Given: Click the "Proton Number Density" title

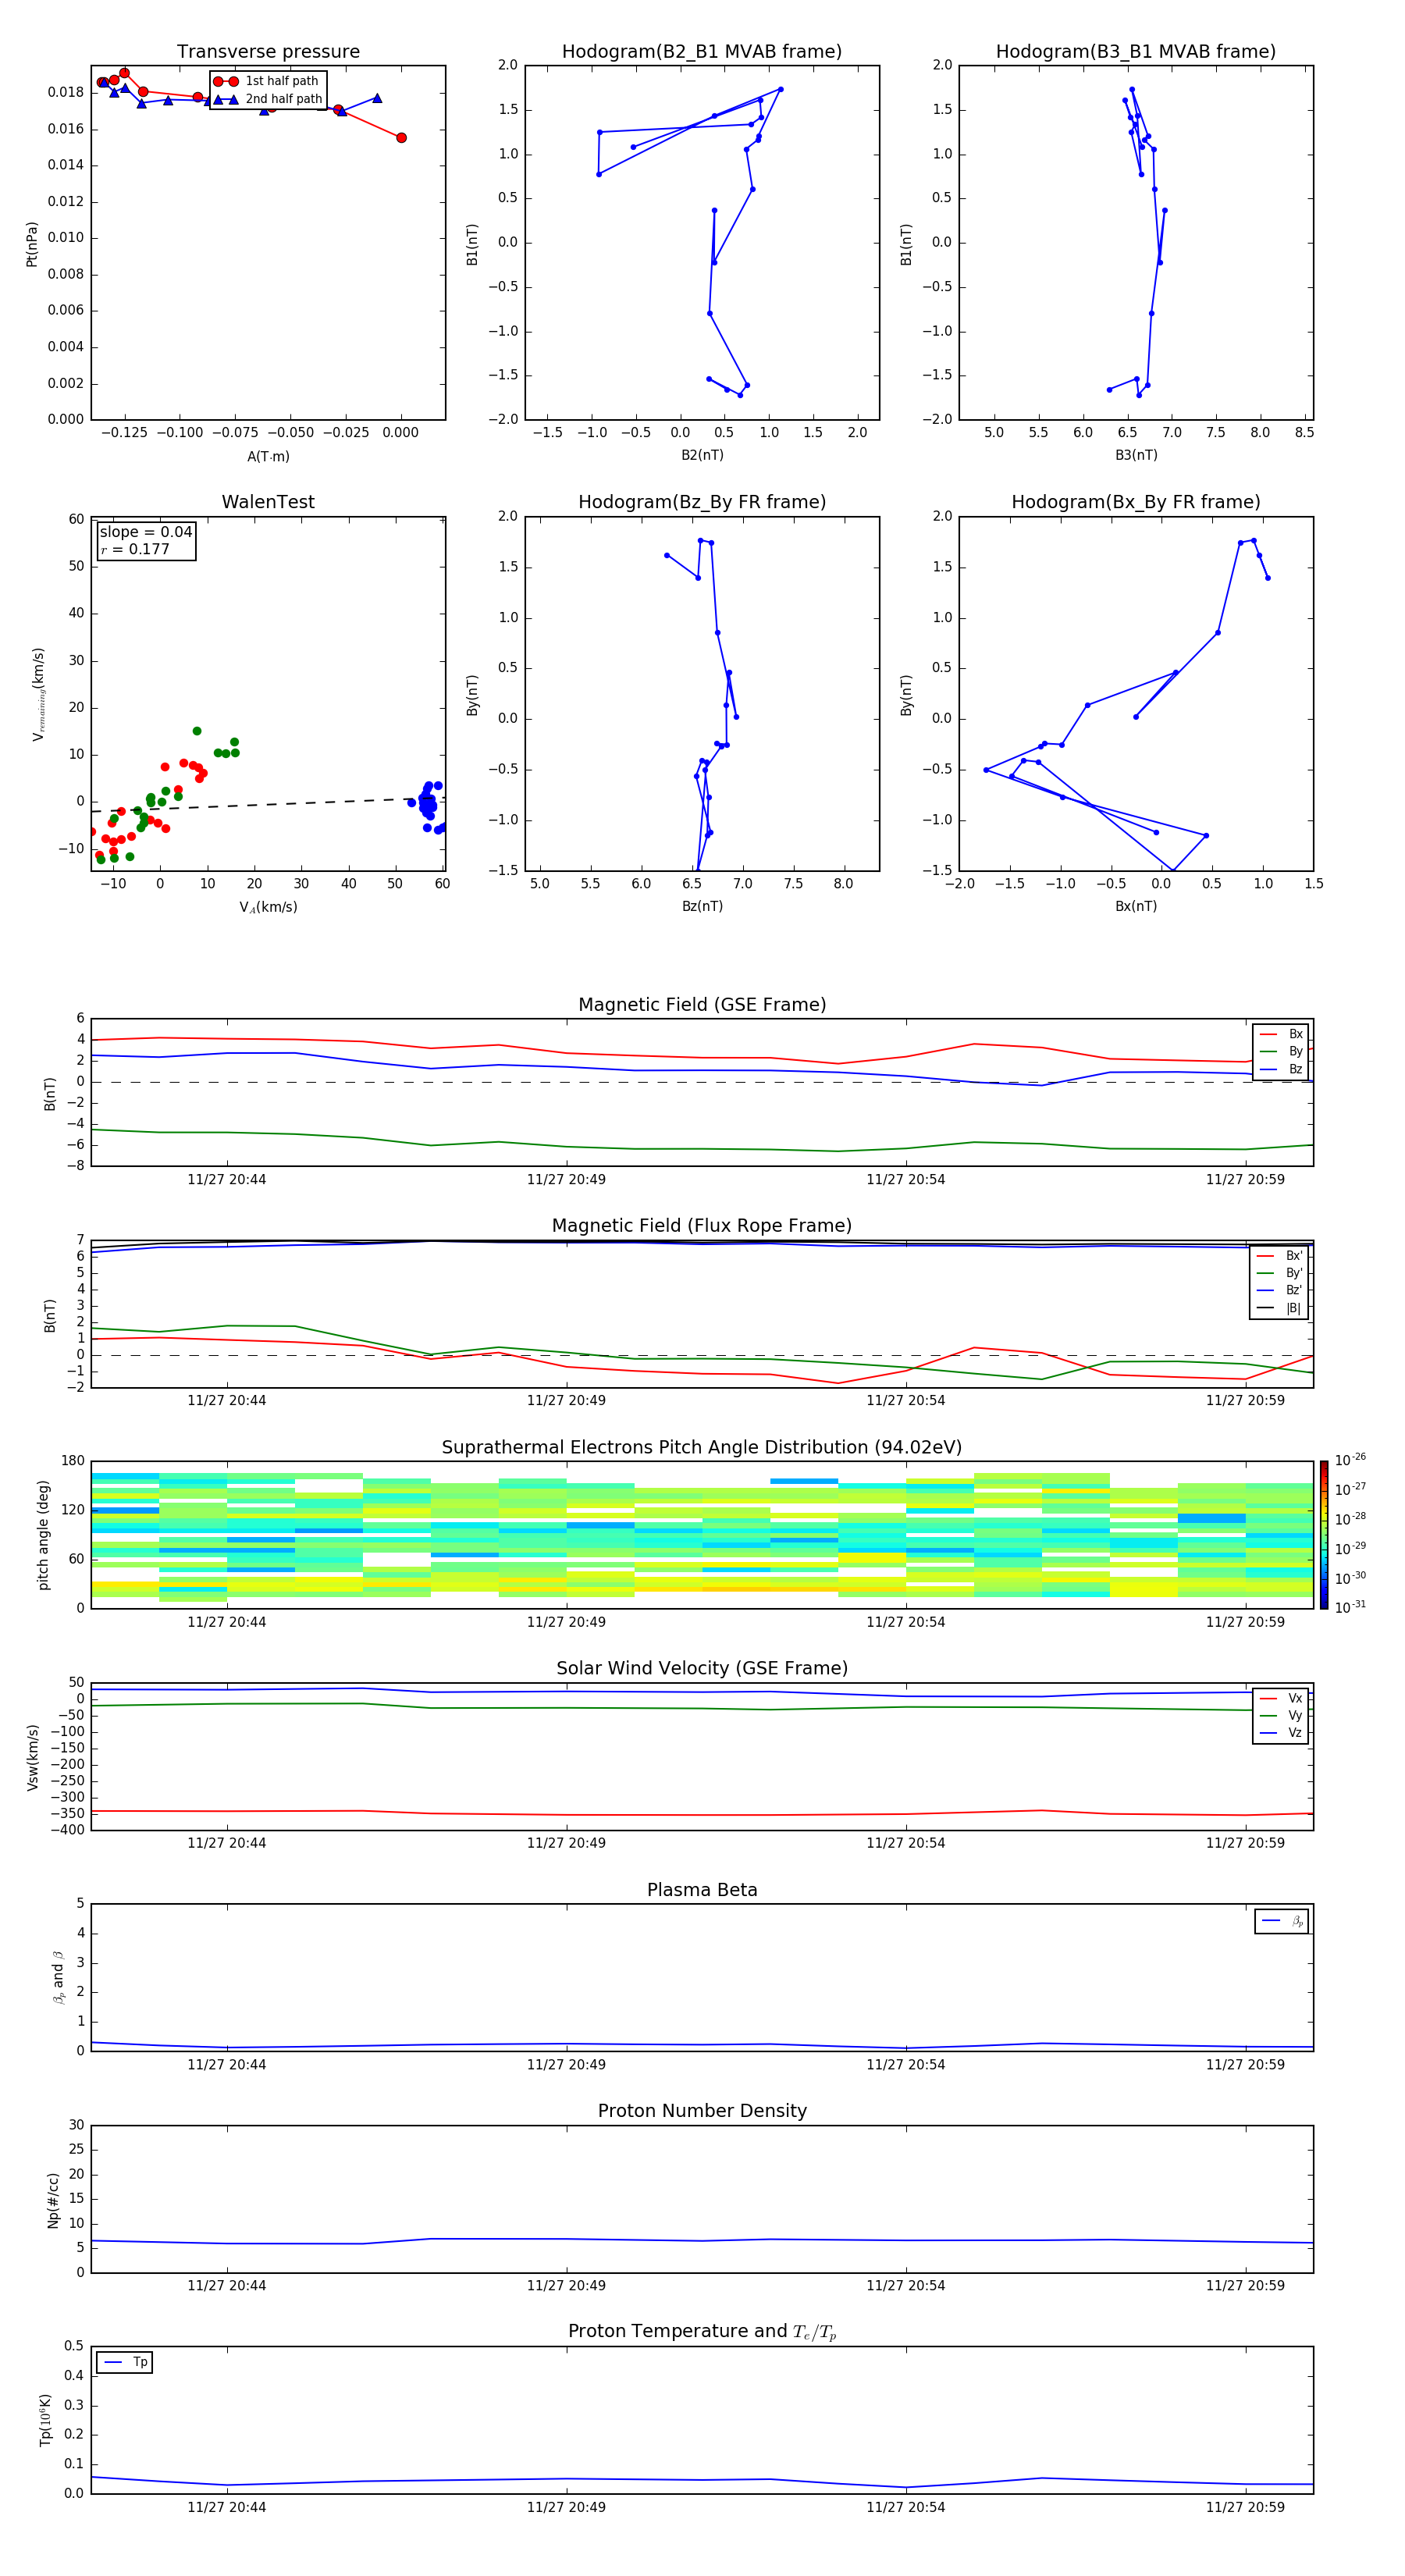Looking at the screenshot, I should [x=702, y=2111].
